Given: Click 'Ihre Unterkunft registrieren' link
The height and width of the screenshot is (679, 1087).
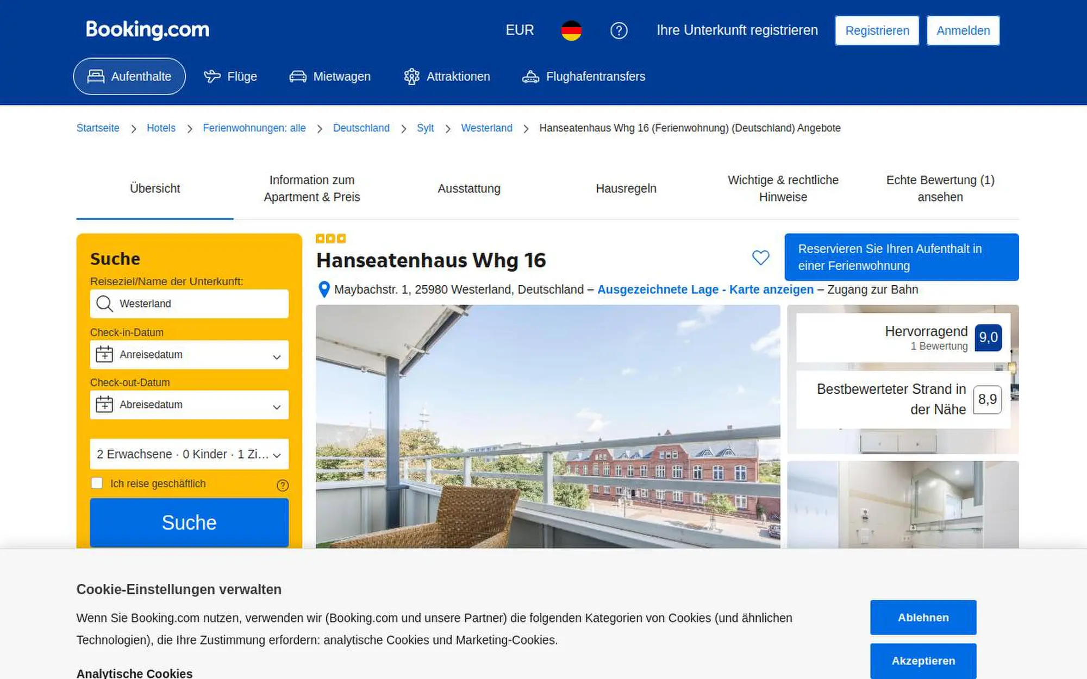Looking at the screenshot, I should pyautogui.click(x=737, y=30).
